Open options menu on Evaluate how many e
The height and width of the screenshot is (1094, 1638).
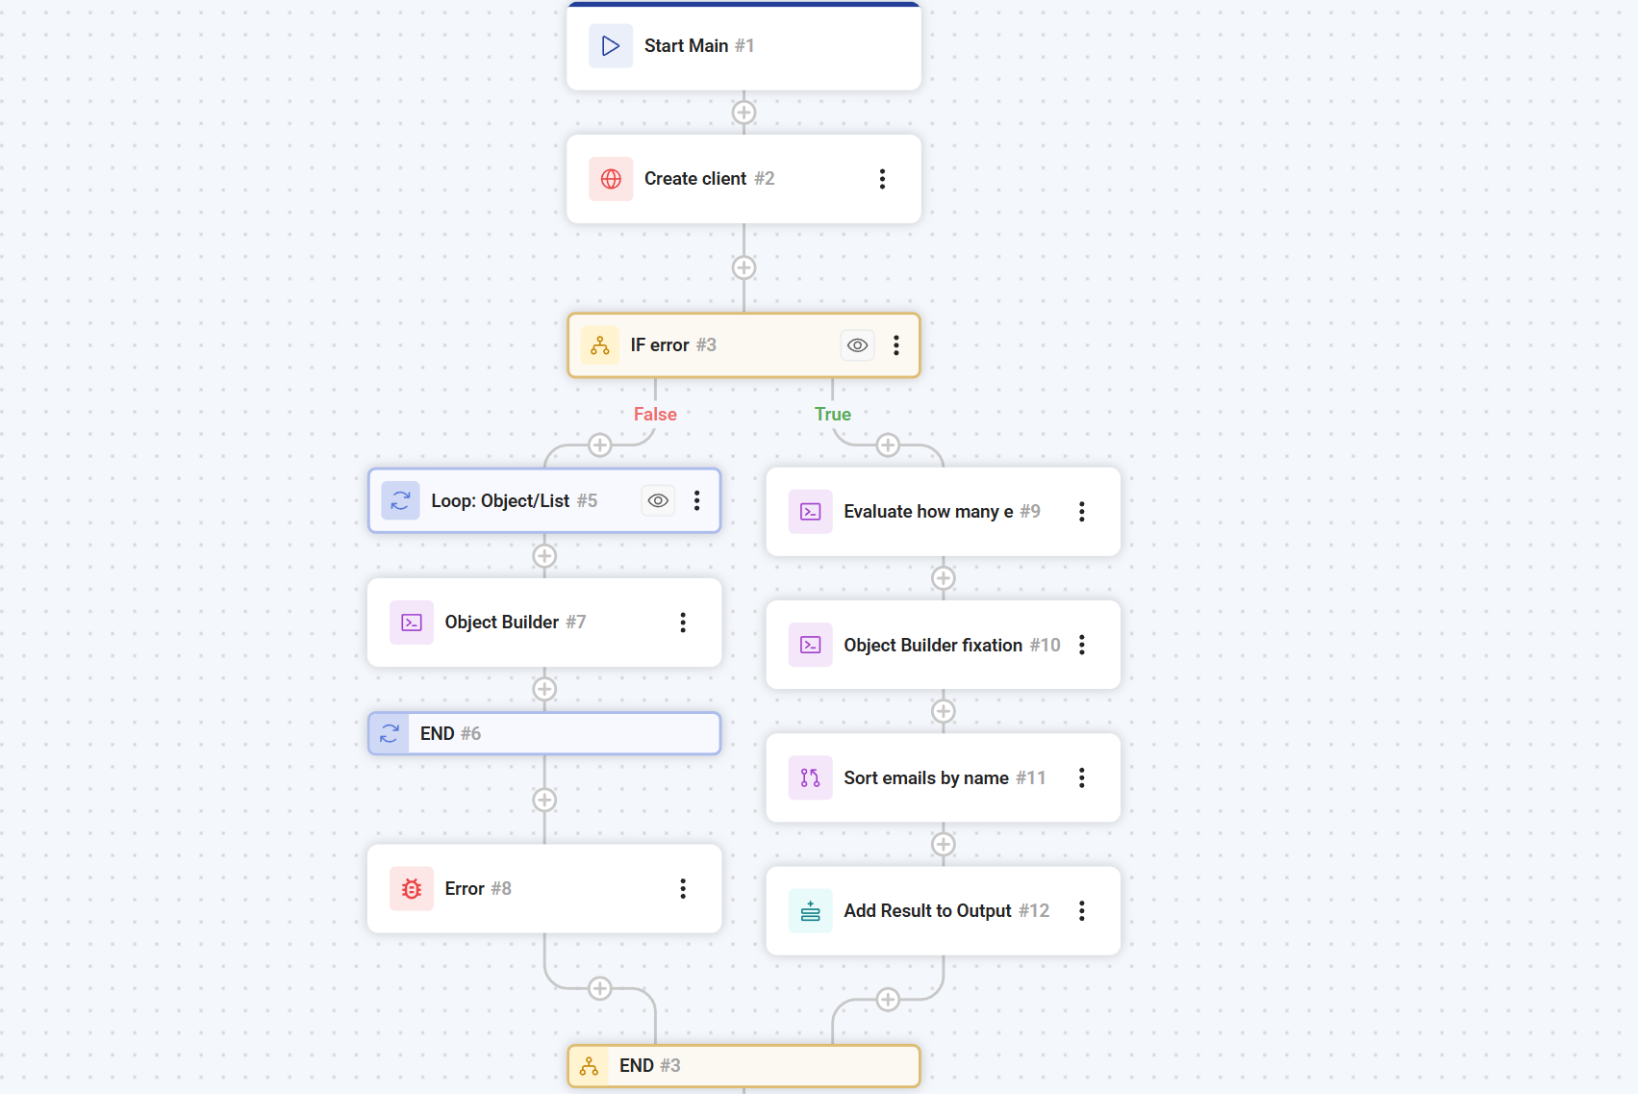pos(1082,511)
